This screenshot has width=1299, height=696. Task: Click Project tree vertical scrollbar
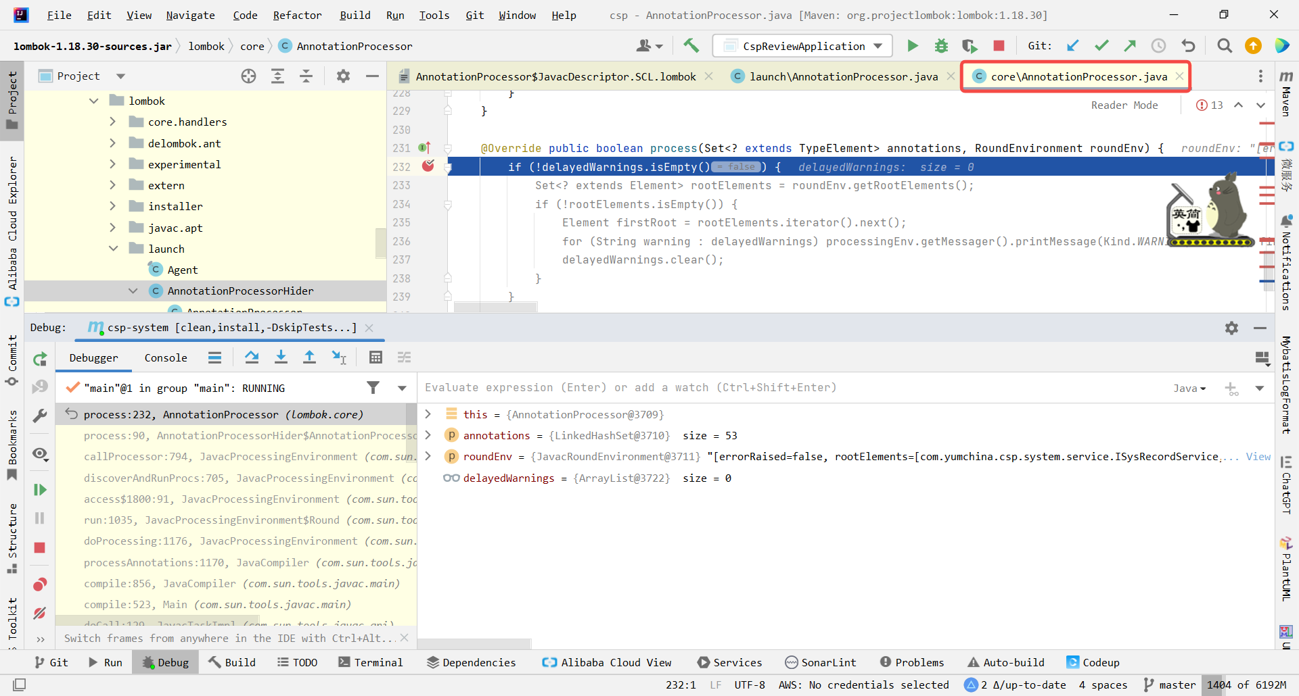[x=380, y=243]
